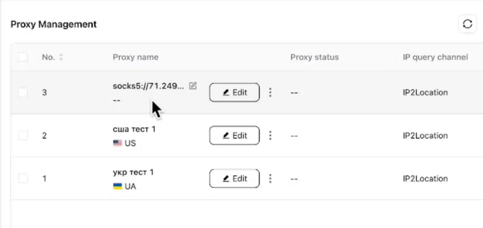
Task: Click the rename pencil icon next to socks5 proxy
Action: pos(193,85)
